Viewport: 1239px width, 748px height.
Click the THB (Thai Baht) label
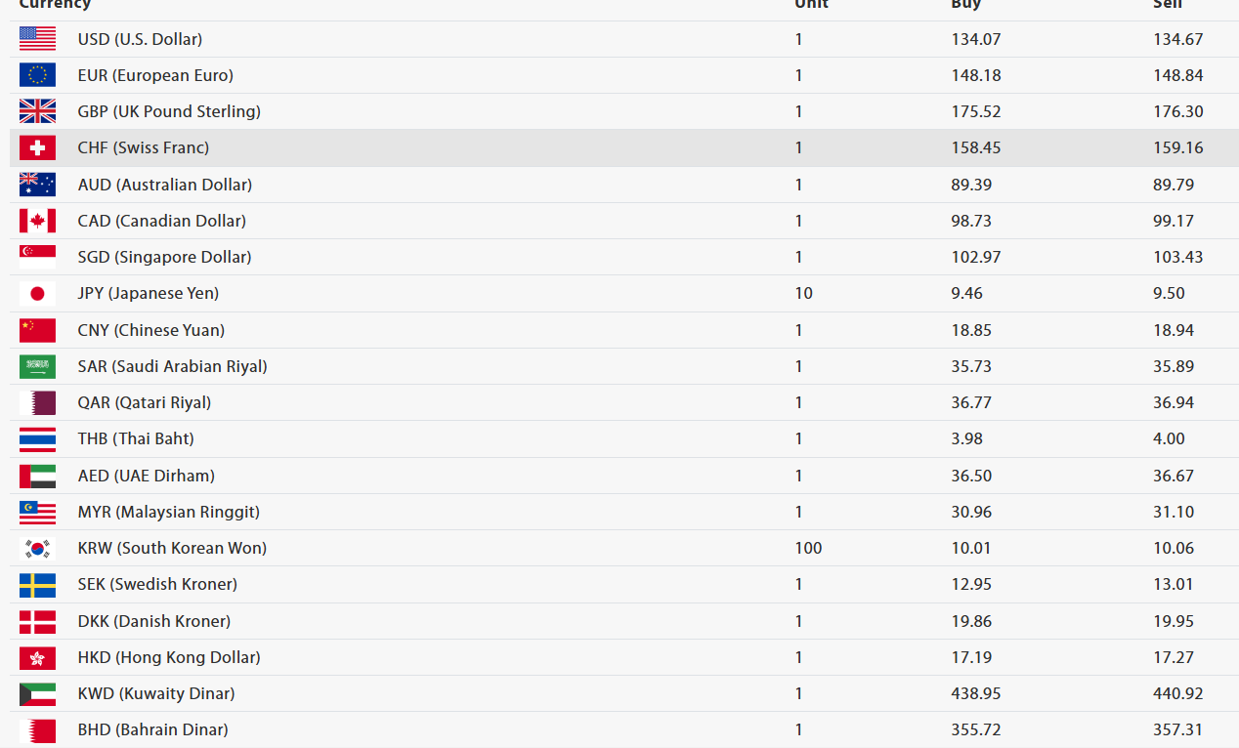point(136,438)
